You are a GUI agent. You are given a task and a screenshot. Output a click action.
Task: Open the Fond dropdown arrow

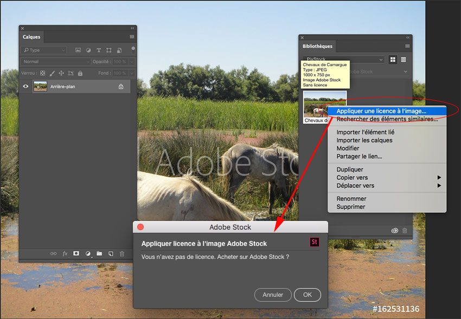click(132, 73)
